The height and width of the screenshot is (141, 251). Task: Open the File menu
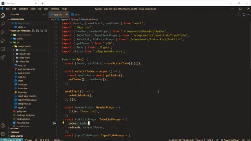8,9
